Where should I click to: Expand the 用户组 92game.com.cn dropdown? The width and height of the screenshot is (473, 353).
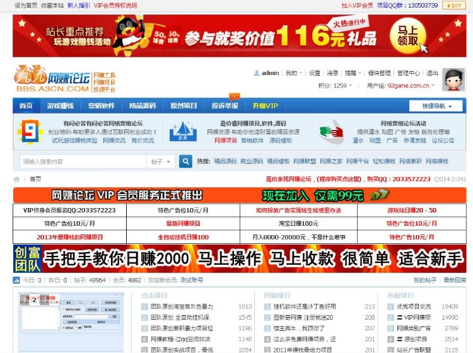tap(400, 86)
